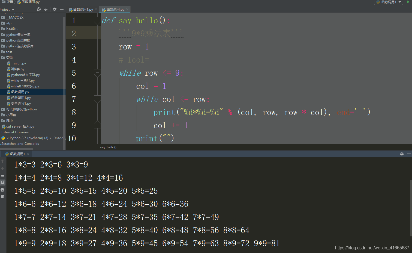Expand External Libraries node
This screenshot has width=412, height=253.
click(15, 132)
